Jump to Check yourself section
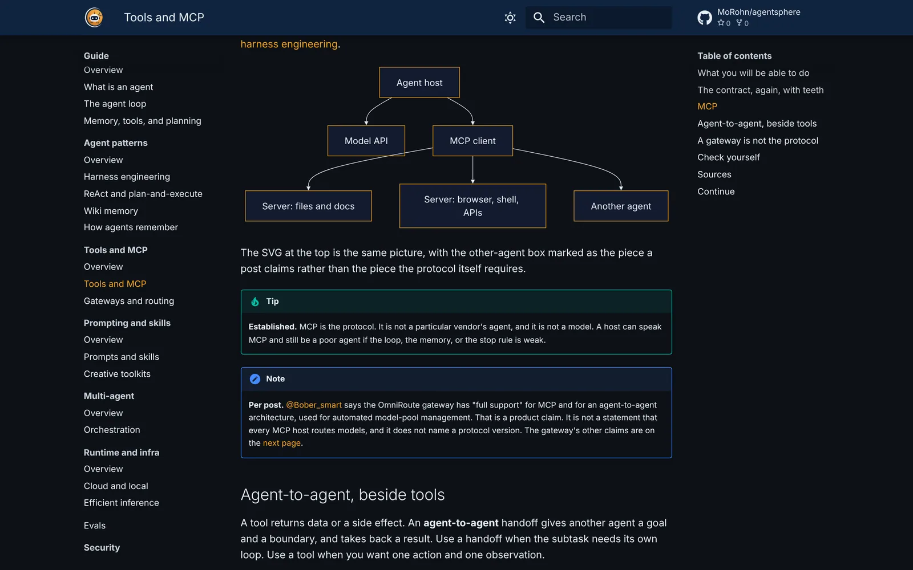The width and height of the screenshot is (913, 570). tap(728, 157)
